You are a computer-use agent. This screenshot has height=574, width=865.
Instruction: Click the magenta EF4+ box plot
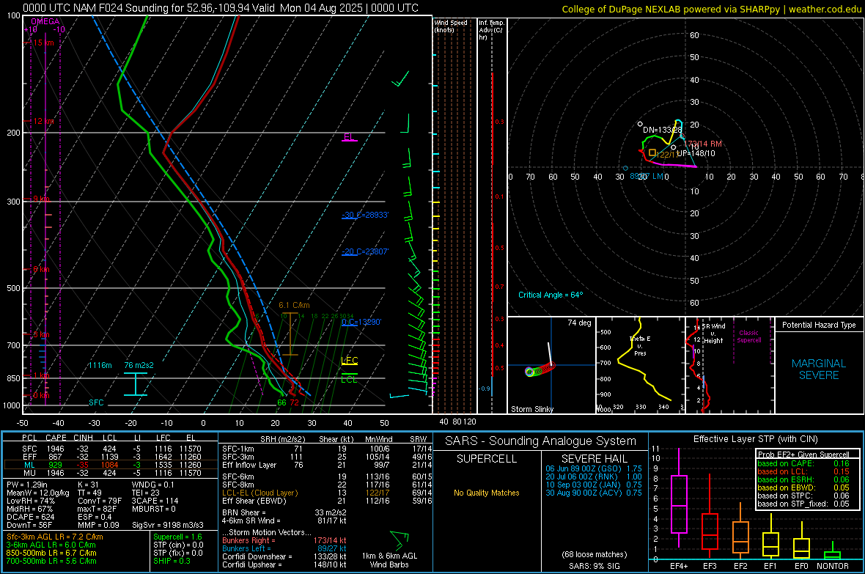click(679, 497)
